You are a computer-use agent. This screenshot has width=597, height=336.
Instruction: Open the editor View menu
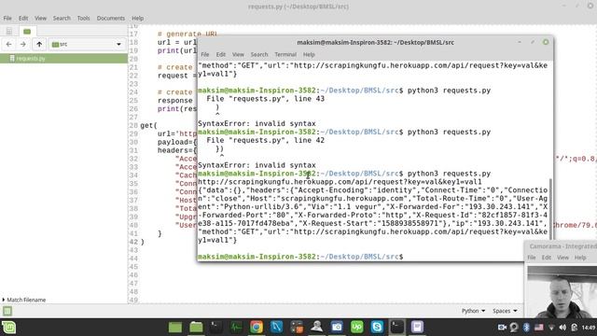40,18
